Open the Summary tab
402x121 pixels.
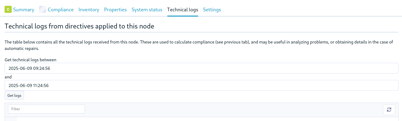[24, 9]
